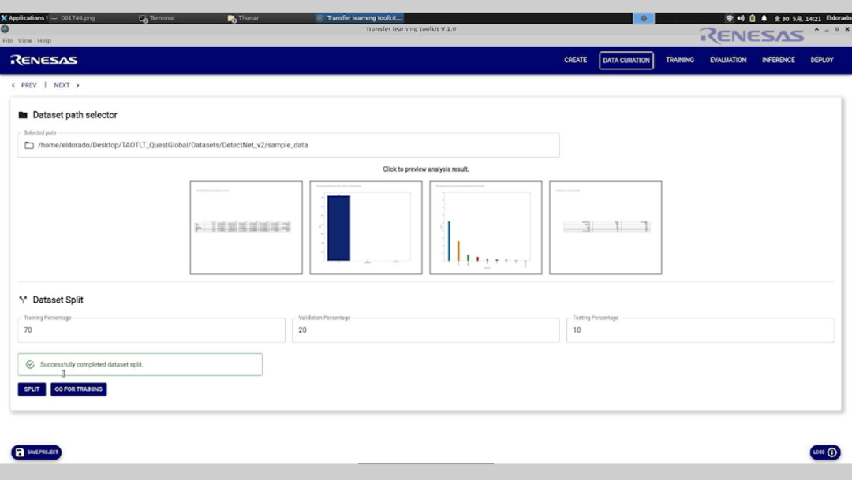This screenshot has height=480, width=852.
Task: Click the Go For Training button
Action: (78, 389)
